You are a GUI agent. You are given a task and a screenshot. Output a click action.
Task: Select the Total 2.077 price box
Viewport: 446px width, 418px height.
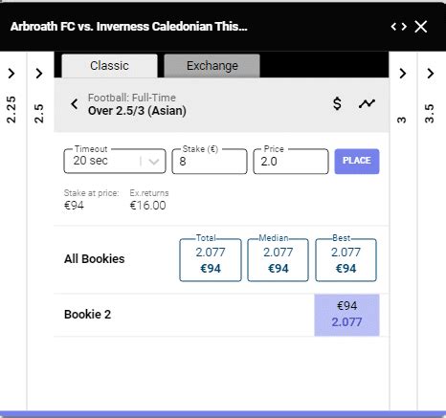coord(211,260)
